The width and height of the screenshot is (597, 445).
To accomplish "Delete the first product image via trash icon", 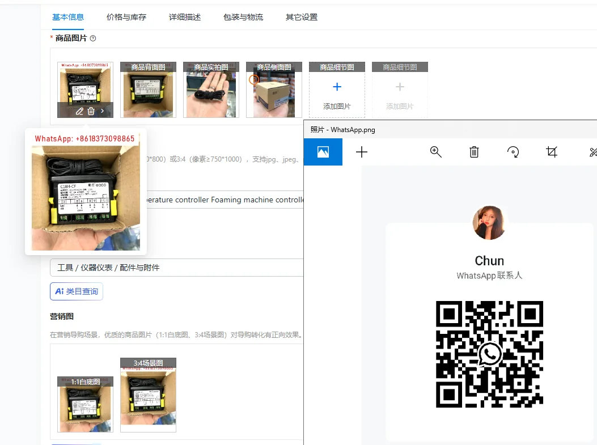I will pyautogui.click(x=91, y=111).
